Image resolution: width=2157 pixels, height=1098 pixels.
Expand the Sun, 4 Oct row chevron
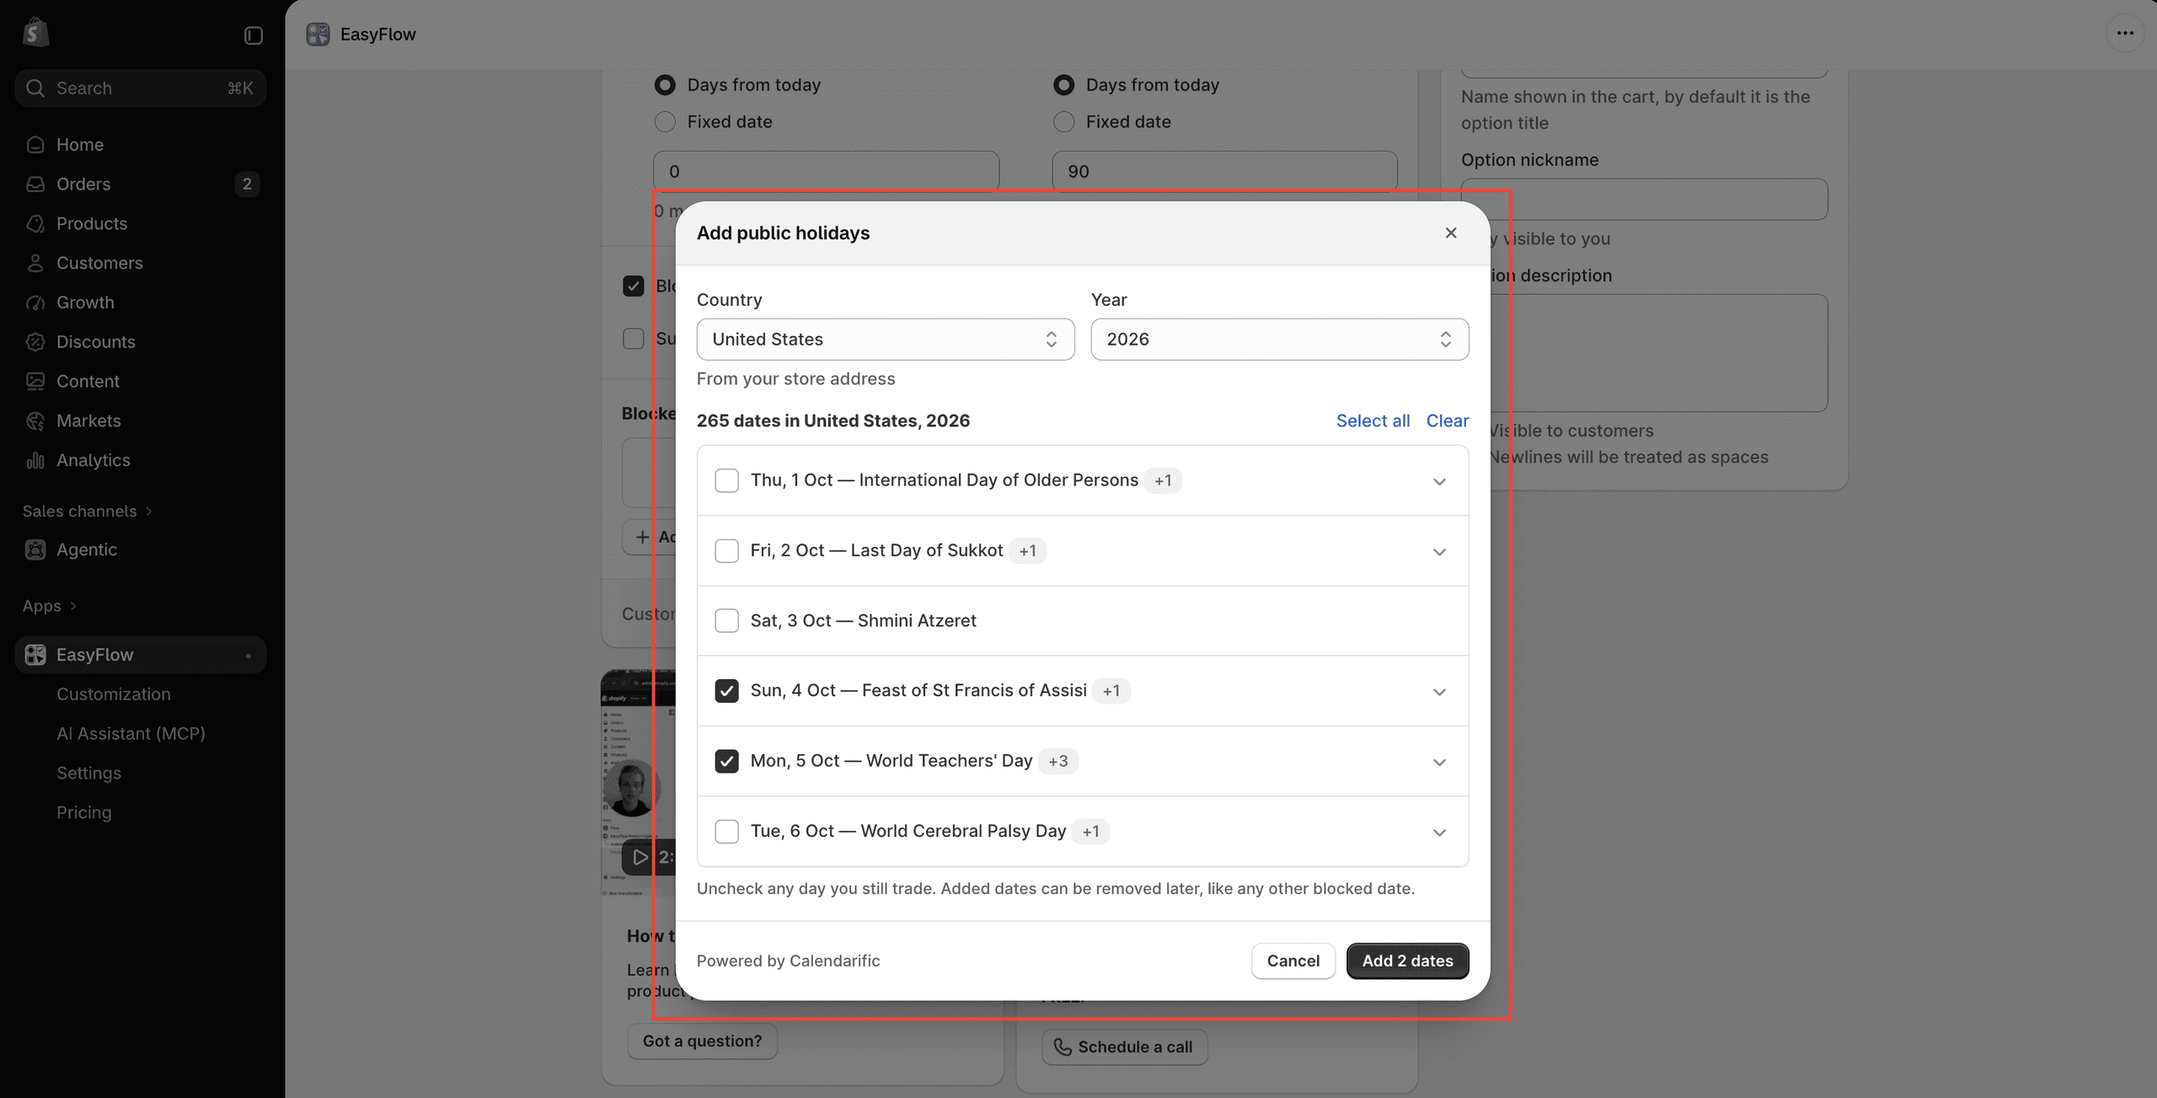click(x=1439, y=692)
